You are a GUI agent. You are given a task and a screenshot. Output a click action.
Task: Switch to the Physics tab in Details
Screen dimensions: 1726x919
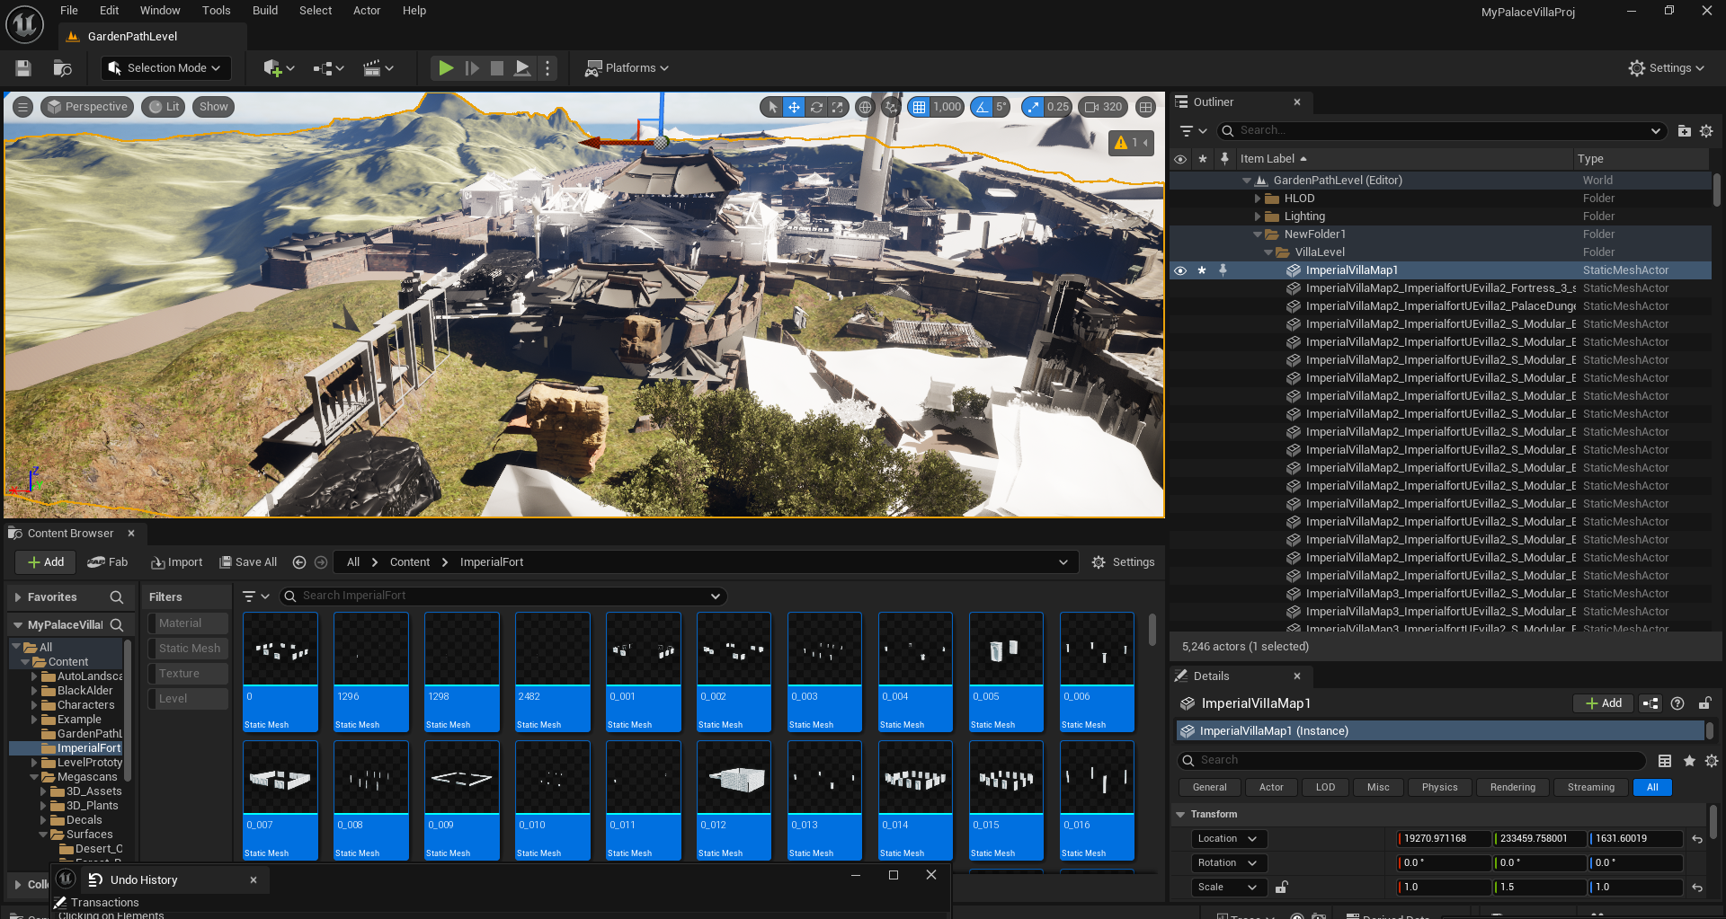coord(1439,788)
